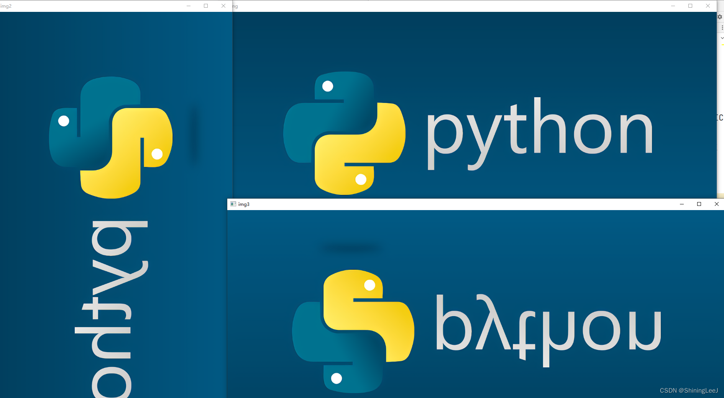
Task: Close the top-right img window
Action: click(x=708, y=6)
